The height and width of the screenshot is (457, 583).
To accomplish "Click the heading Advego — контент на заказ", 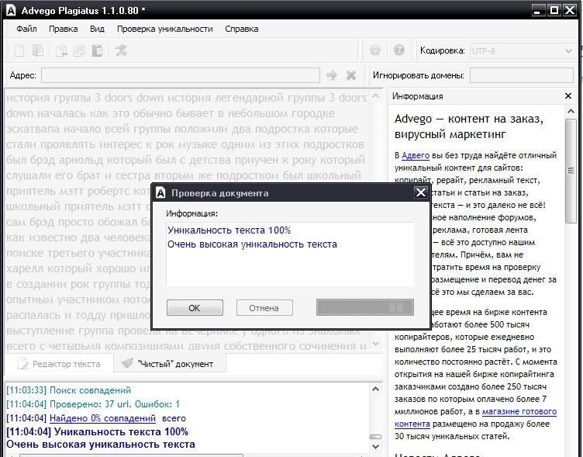I will 468,126.
